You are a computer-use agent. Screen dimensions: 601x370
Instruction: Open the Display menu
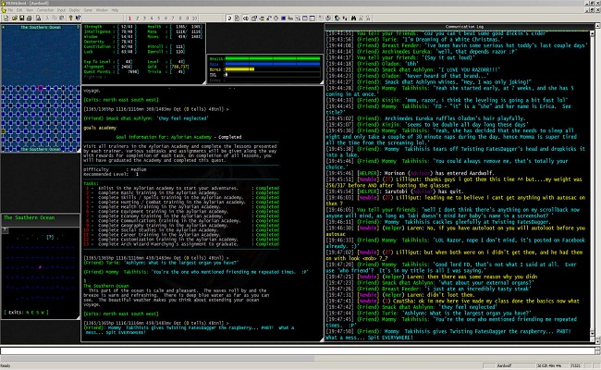(74, 9)
